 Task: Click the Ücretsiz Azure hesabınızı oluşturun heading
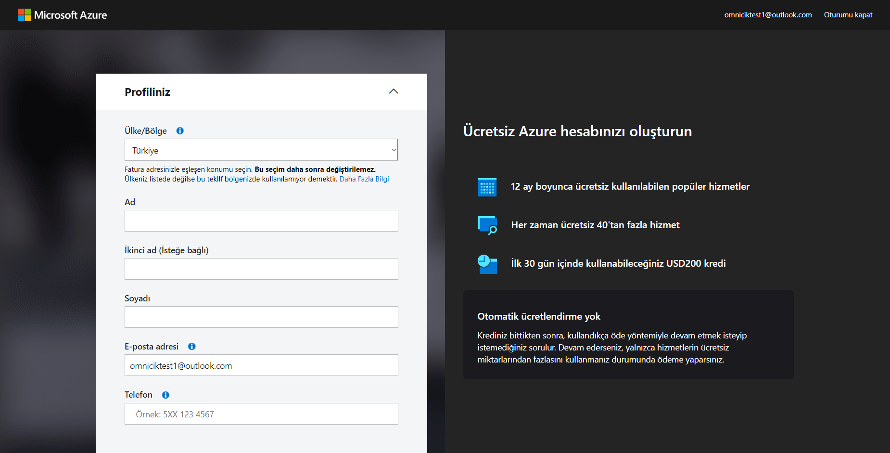pos(577,131)
